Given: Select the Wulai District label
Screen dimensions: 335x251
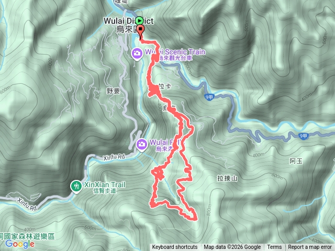Looking at the screenshot, I should (128, 25).
